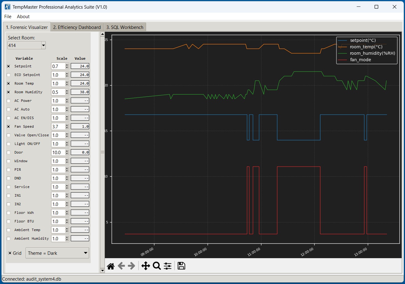Enable the AC Power checkbox

[9, 101]
